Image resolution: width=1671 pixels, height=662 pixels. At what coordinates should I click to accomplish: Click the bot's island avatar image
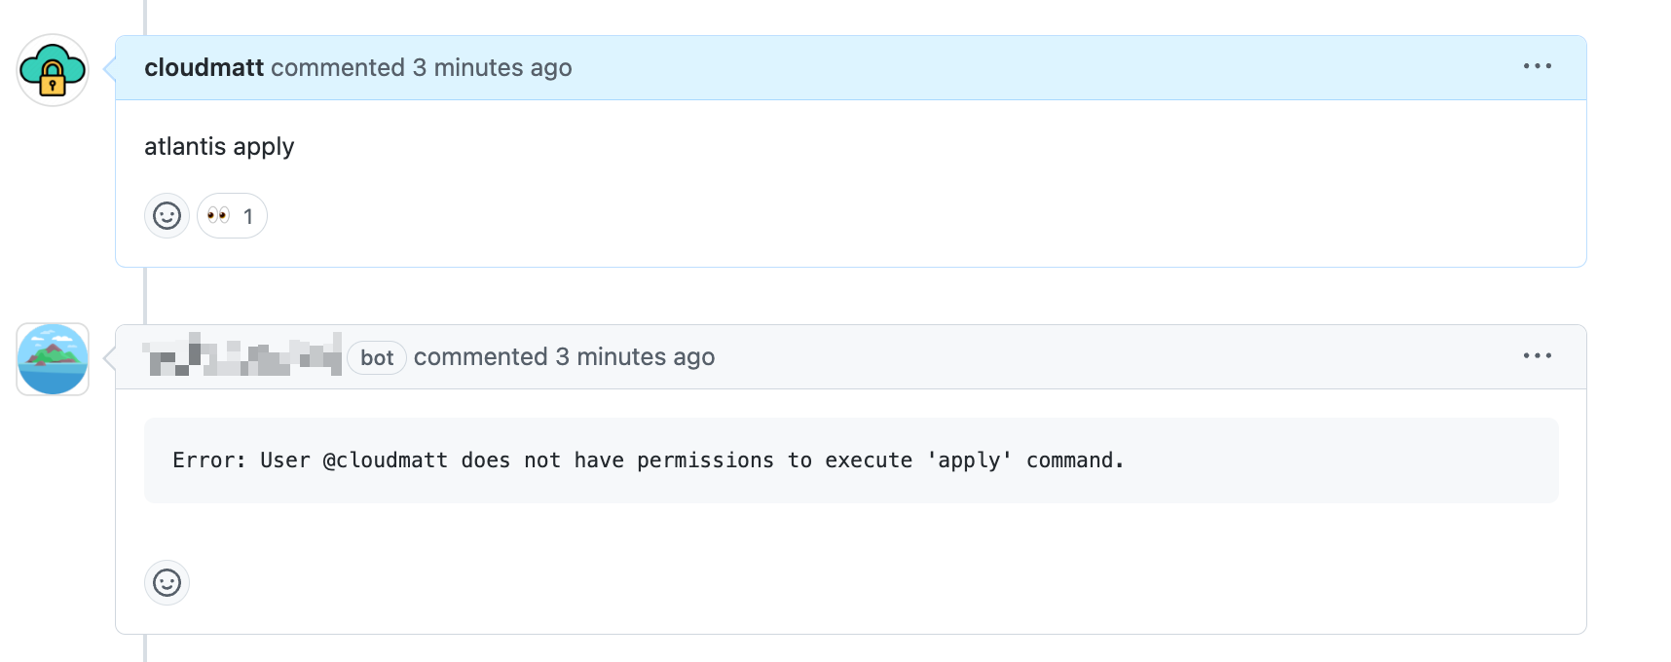[53, 358]
